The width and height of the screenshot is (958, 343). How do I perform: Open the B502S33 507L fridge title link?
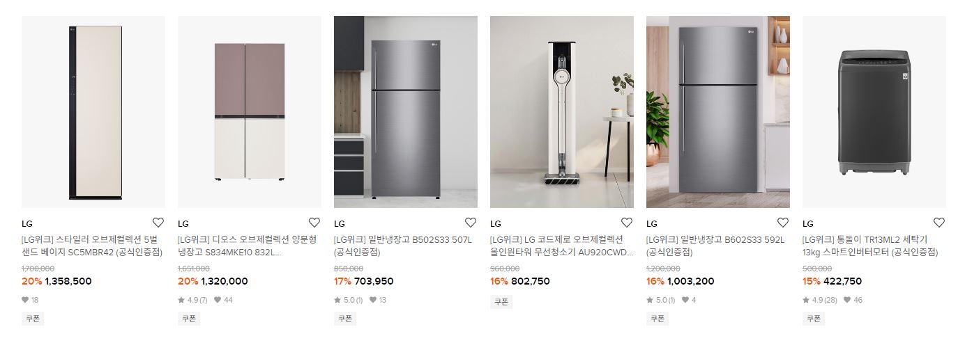pos(403,246)
